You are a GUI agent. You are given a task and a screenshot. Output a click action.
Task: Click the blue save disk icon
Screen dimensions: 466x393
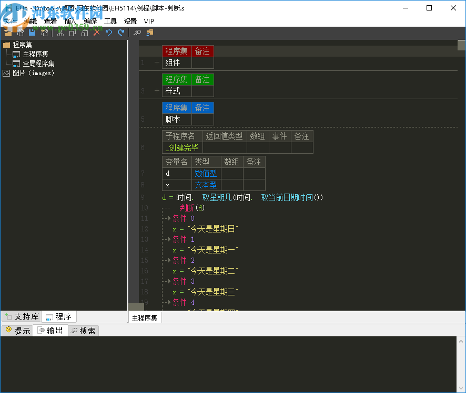[x=32, y=33]
